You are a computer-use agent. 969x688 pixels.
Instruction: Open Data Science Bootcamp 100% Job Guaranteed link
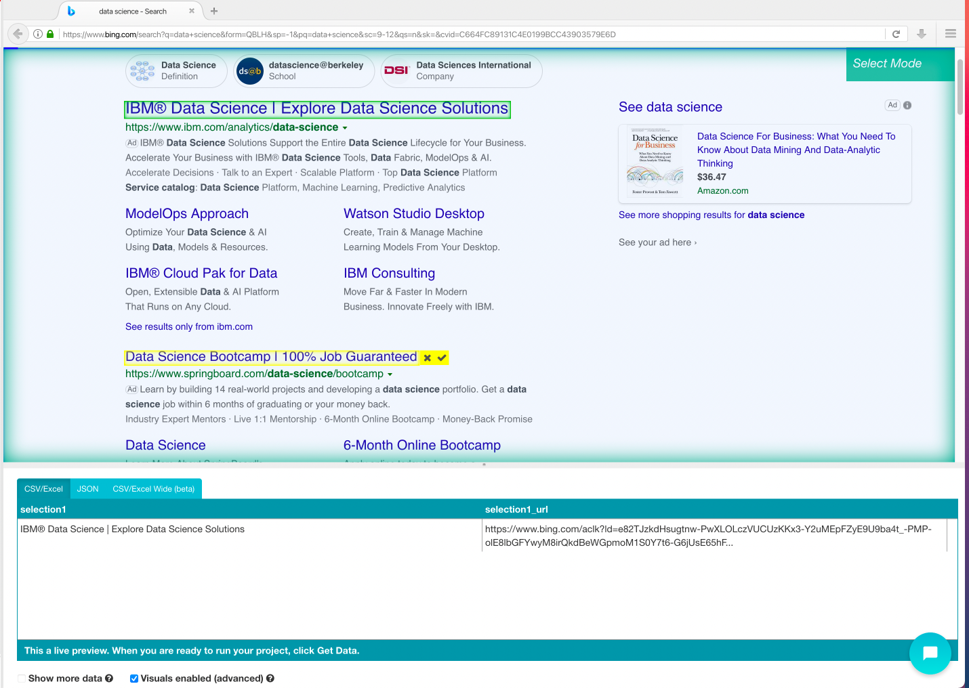coord(271,357)
